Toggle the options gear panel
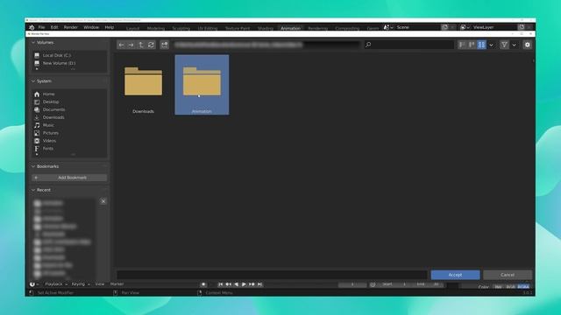 click(528, 45)
